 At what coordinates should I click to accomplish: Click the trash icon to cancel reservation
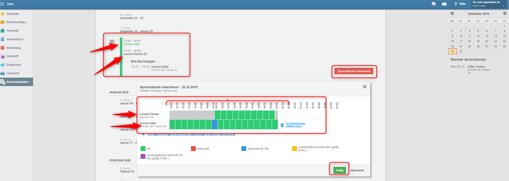[x=282, y=125]
